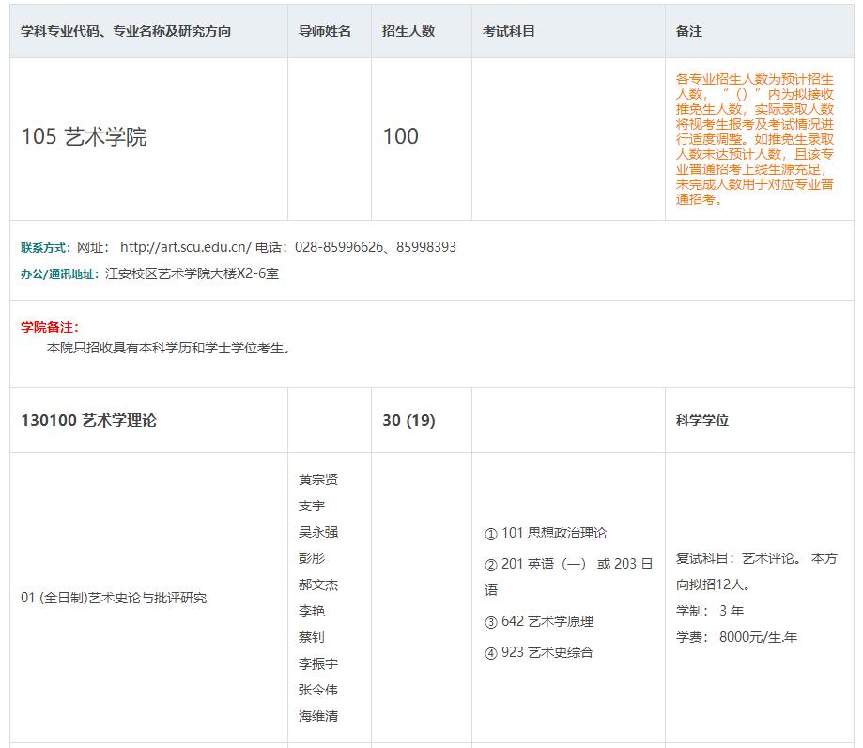Select the 考试科目 column header
Image resolution: width=863 pixels, height=748 pixels.
[x=509, y=31]
